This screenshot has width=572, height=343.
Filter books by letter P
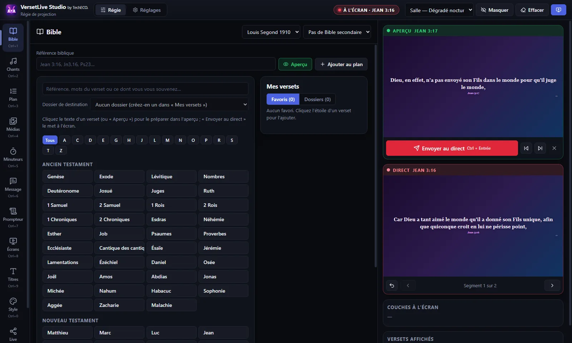[x=206, y=140]
